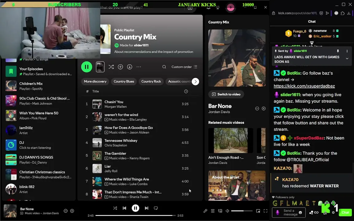Screen dimensions: 354x221
Task: Select That Don't Impress Me Much track
Action: point(140,194)
